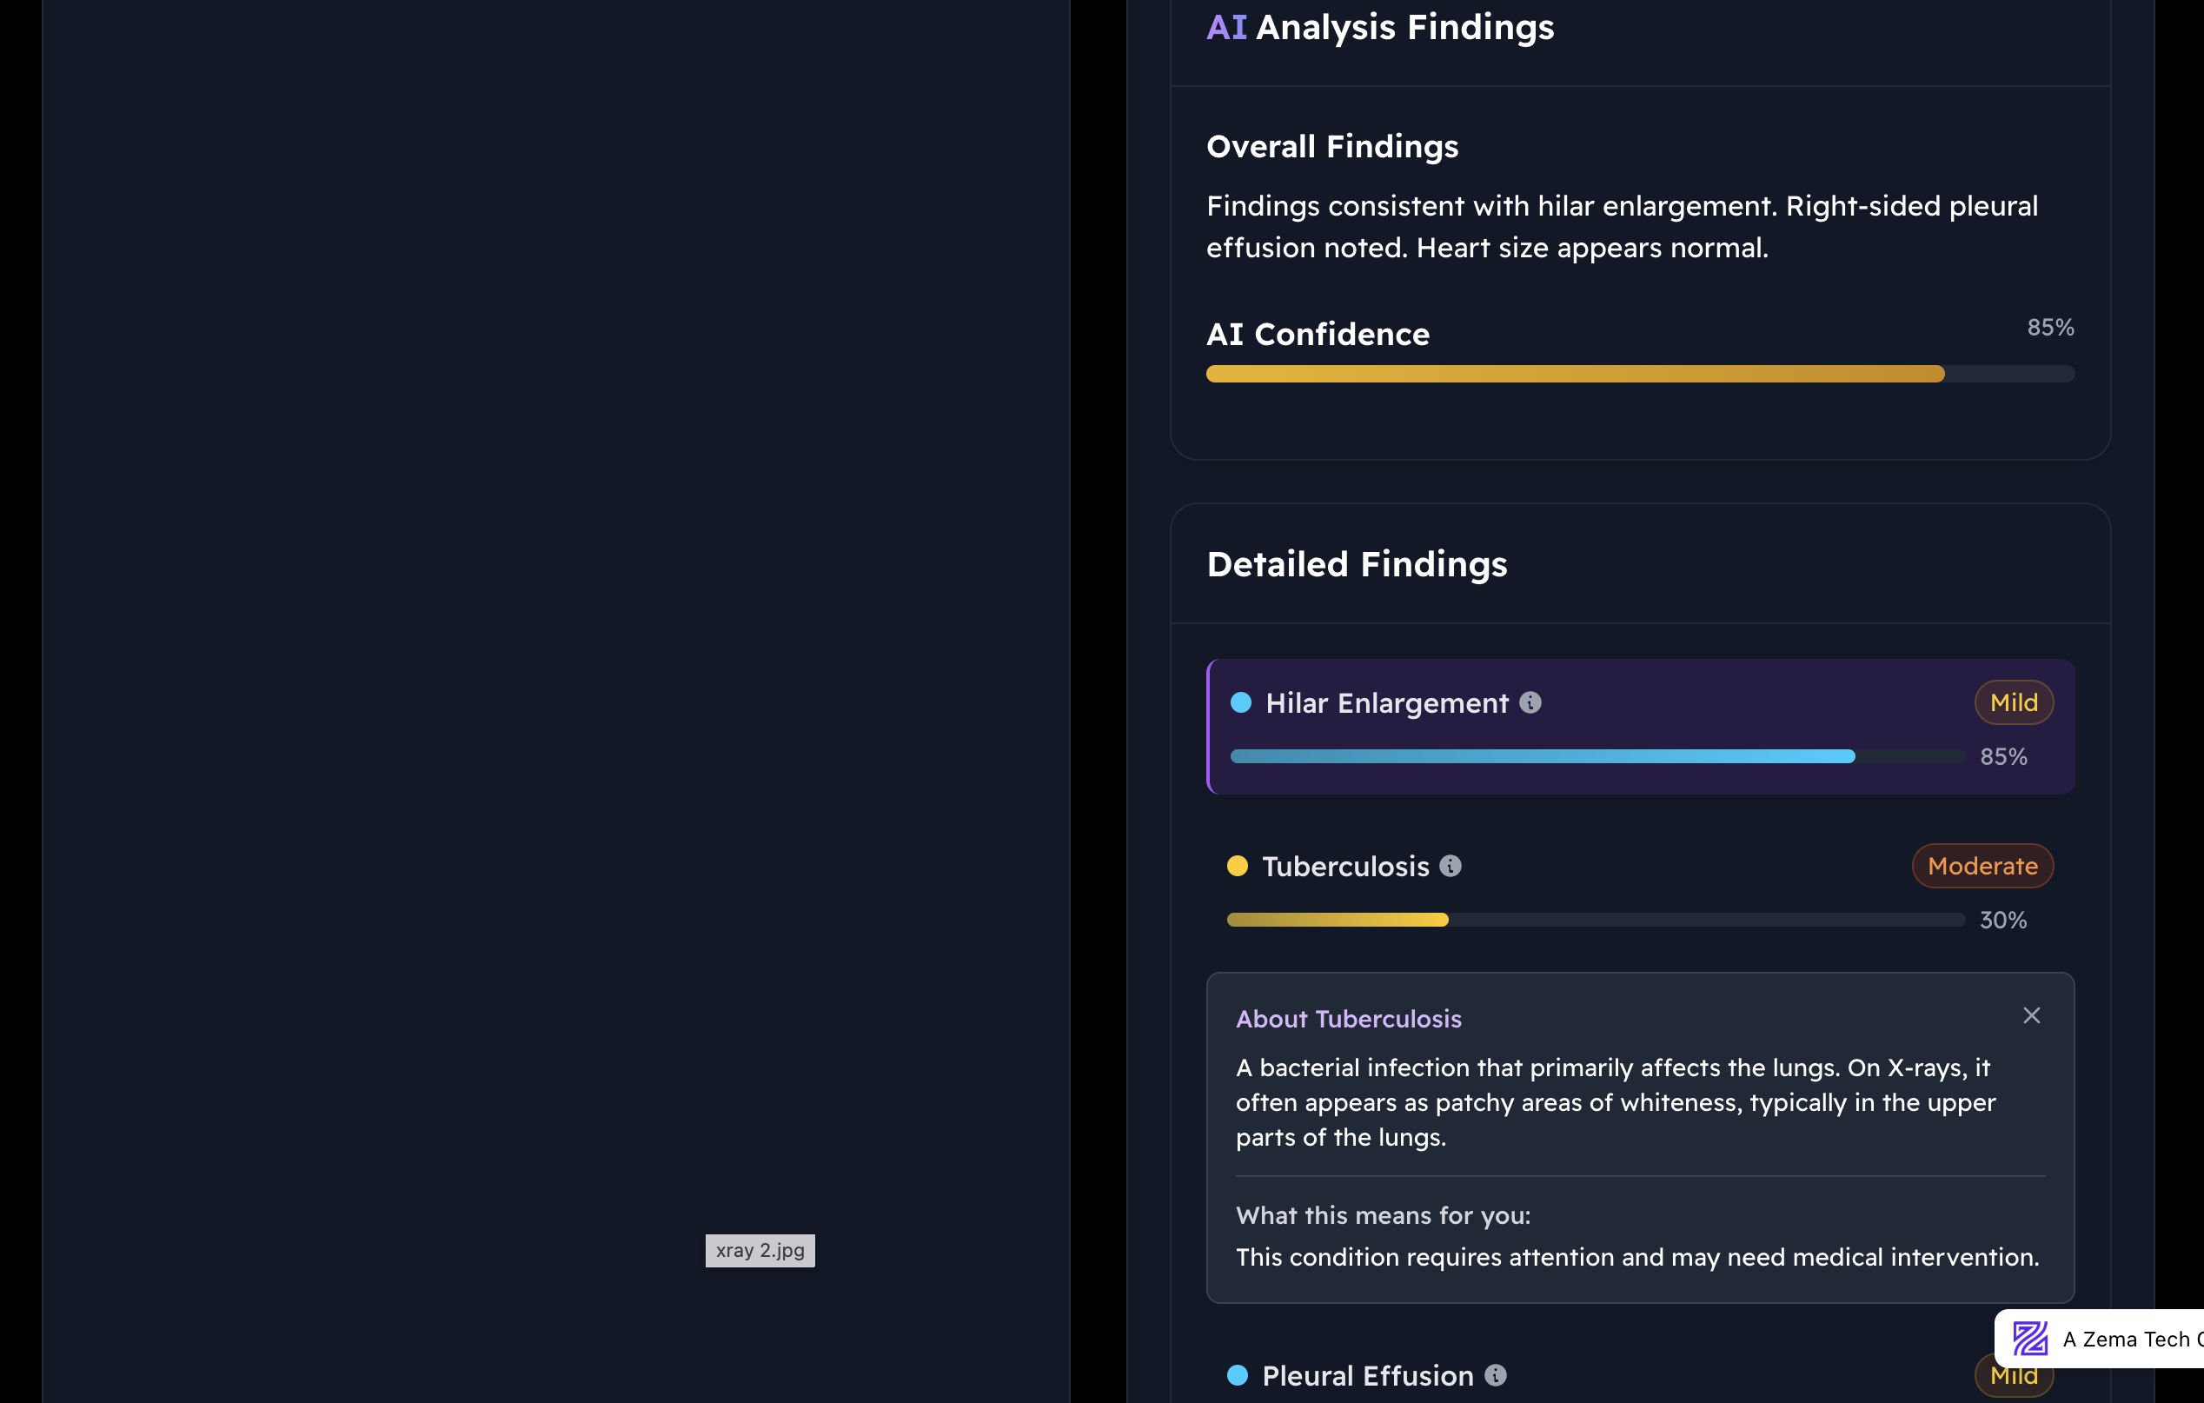Open info icon for Pleural Effusion

tap(1496, 1374)
